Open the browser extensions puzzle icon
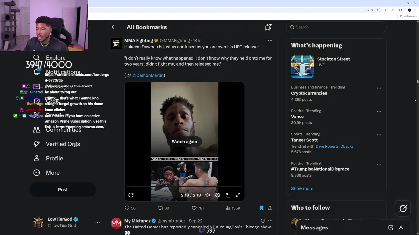The image size is (419, 235). (x=392, y=10)
